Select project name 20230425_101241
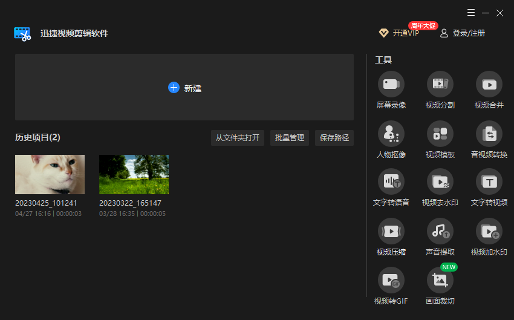Viewport: 514px width, 320px height. point(46,203)
